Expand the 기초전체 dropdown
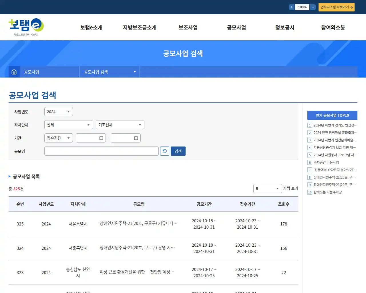Viewport: 366px width, 293px height. coord(120,125)
